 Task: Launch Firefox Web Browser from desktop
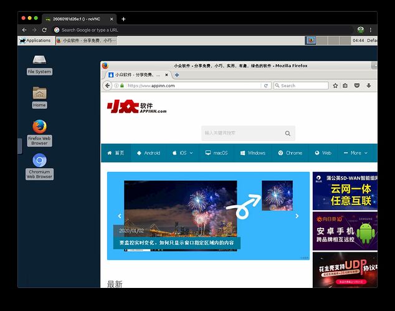coord(39,133)
